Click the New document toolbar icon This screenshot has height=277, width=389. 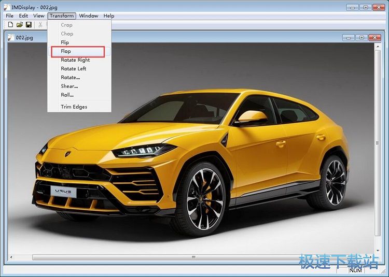10,24
